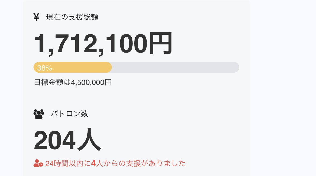This screenshot has height=176, width=316.
Task: Click the 目標金額は goal text
Action: pyautogui.click(x=52, y=82)
